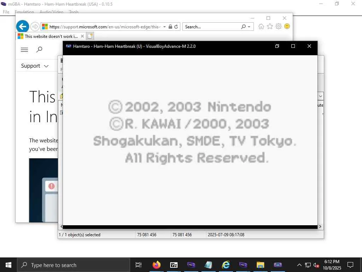Select the 'This website doesn't work i...' tab

(x=51, y=36)
